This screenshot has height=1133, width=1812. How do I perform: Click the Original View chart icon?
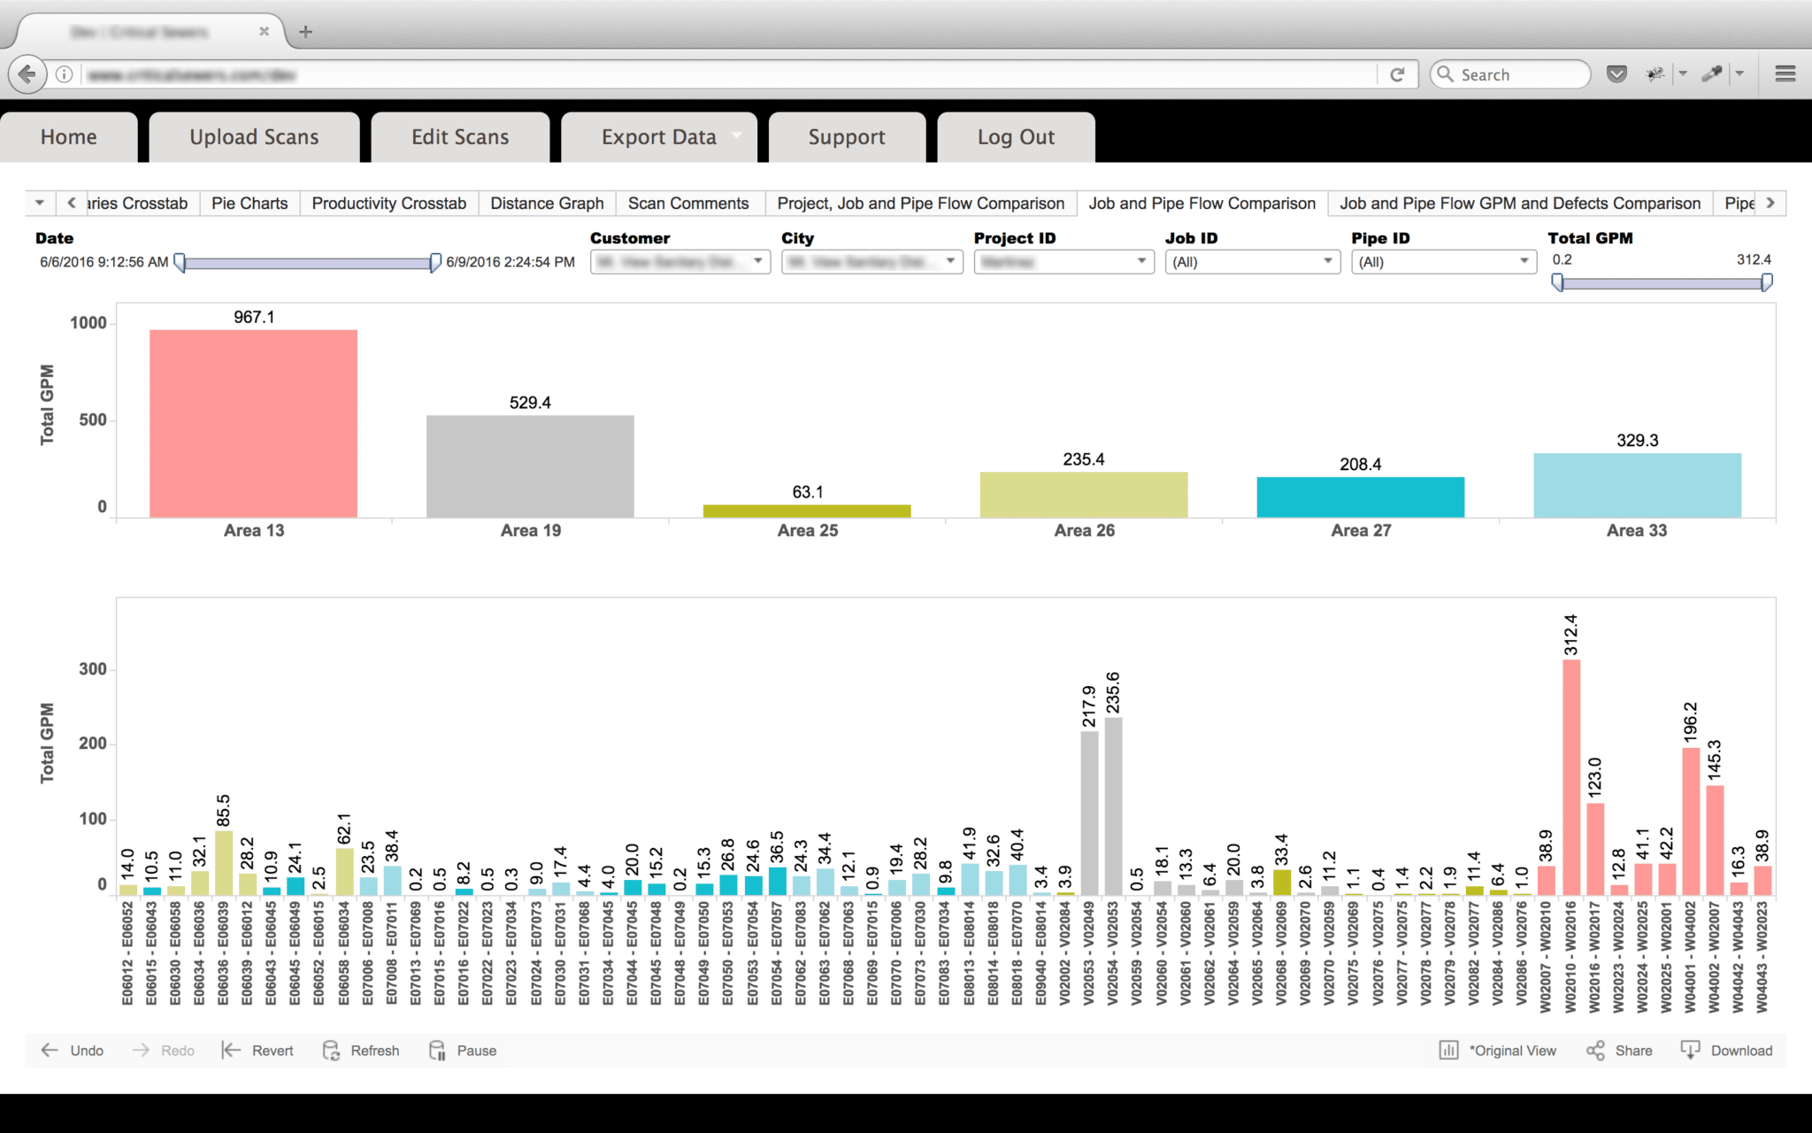point(1448,1050)
